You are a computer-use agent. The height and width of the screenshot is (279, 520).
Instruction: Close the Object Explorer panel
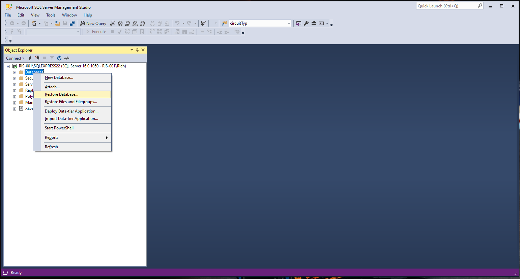(x=143, y=50)
